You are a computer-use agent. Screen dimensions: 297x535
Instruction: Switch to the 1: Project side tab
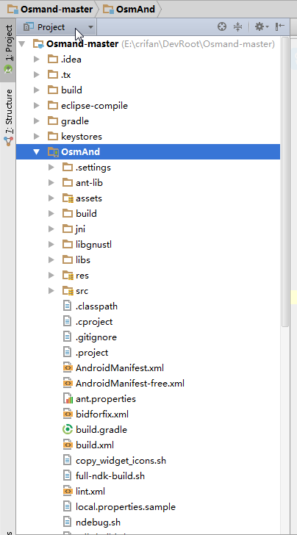point(8,50)
